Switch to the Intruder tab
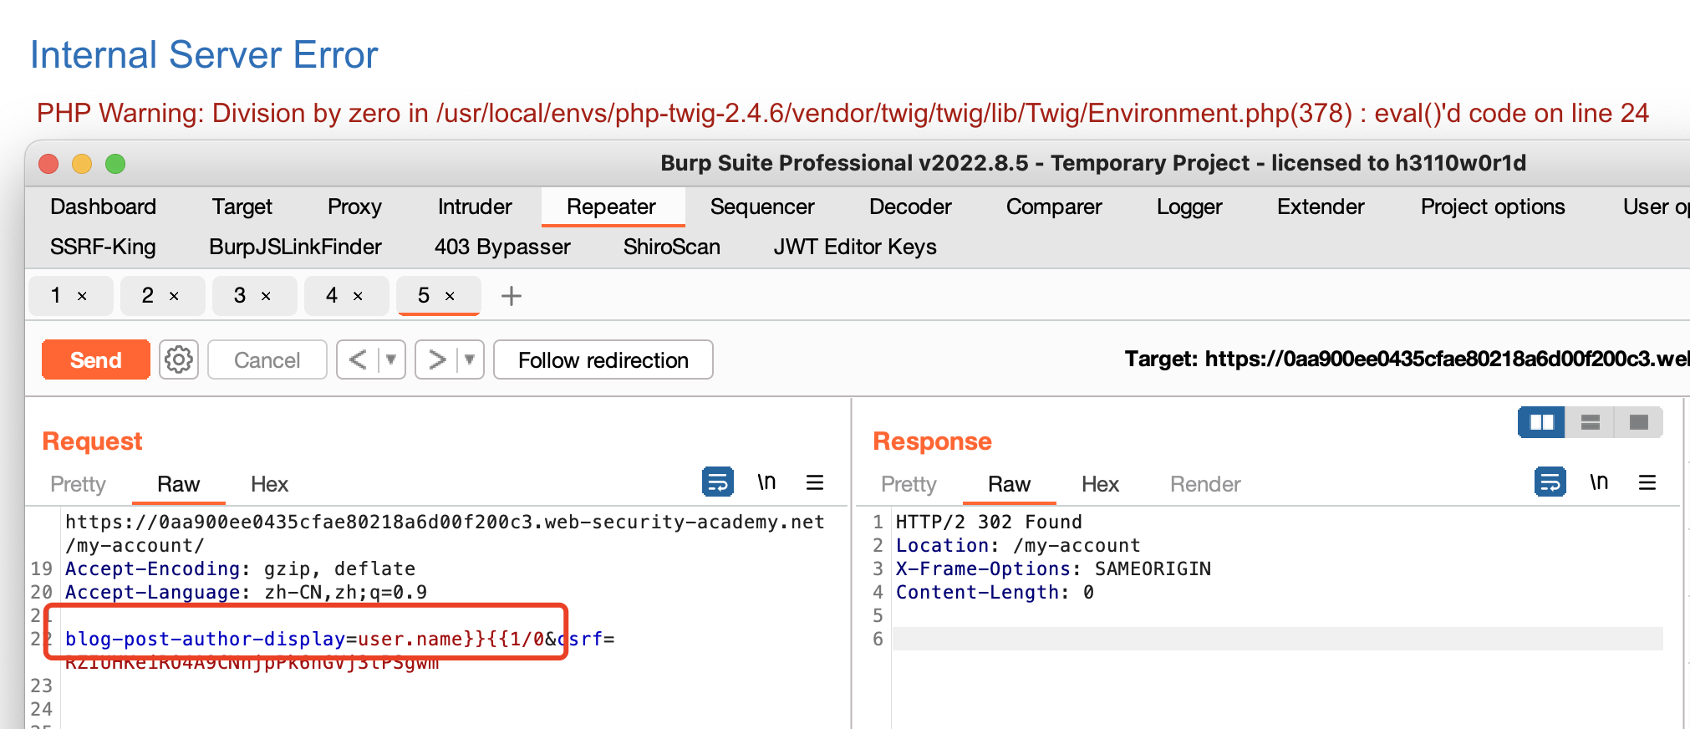Image resolution: width=1690 pixels, height=729 pixels. [475, 206]
